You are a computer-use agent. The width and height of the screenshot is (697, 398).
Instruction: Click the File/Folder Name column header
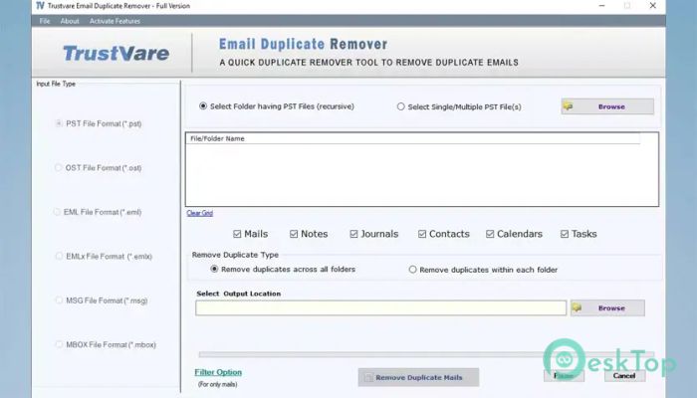(x=412, y=138)
